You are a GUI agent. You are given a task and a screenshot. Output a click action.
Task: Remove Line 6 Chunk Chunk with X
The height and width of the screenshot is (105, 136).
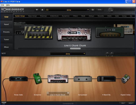68,93
